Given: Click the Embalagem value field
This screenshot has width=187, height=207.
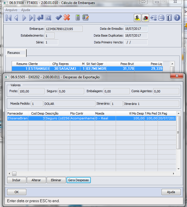Looking at the screenshot, I should (117, 91).
